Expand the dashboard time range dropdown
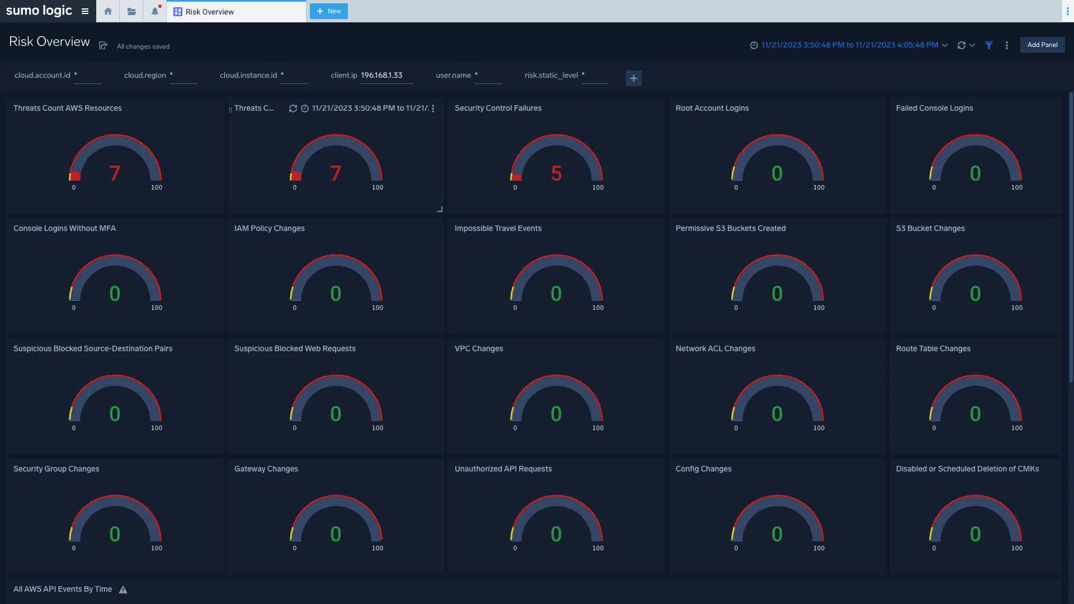1074x604 pixels. coord(945,45)
